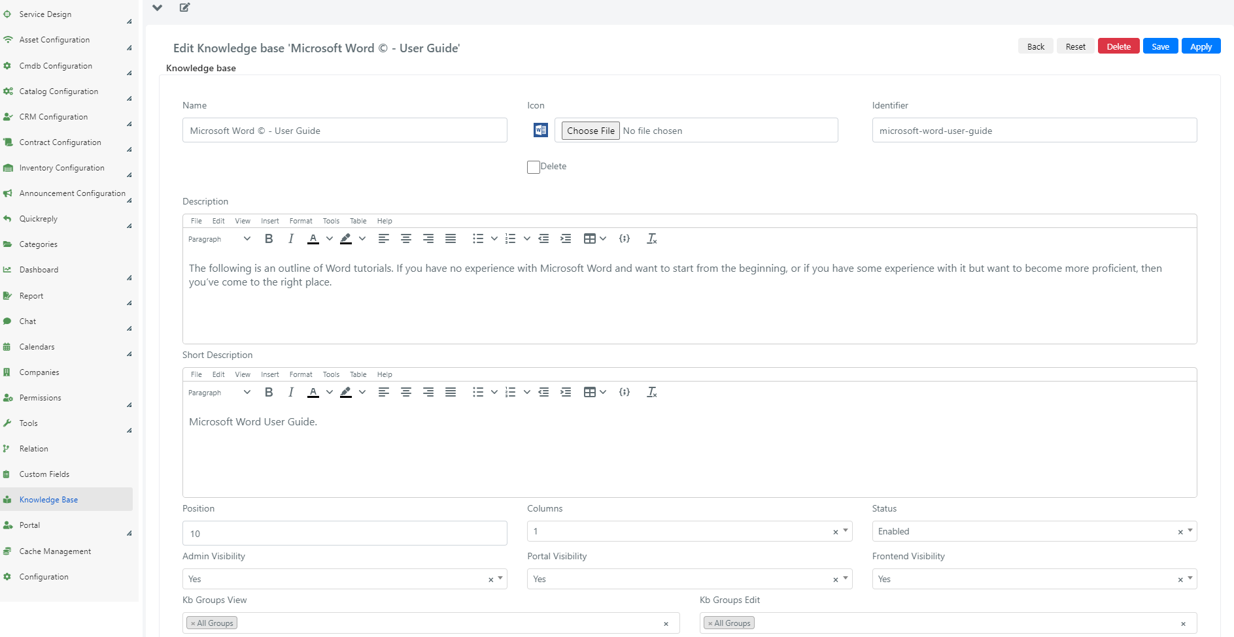Tick the Delete icon checkbox
The height and width of the screenshot is (637, 1234).
tap(534, 167)
